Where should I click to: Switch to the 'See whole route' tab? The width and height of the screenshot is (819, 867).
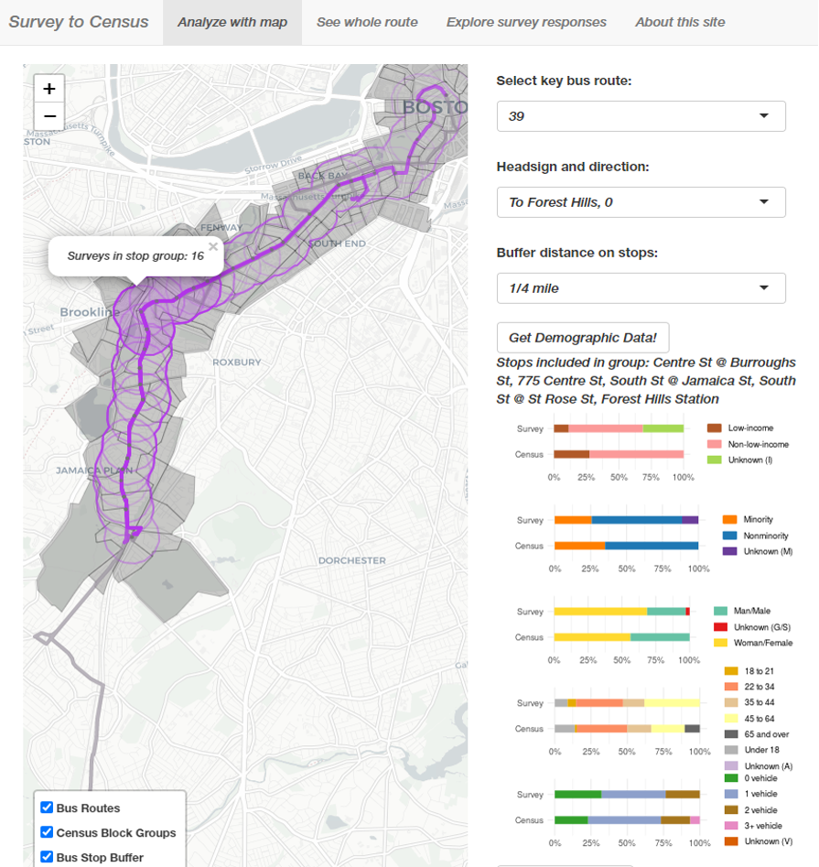367,22
